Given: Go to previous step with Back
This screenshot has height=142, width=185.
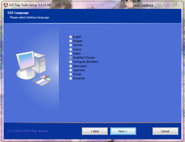Looking at the screenshot, I should pyautogui.click(x=95, y=131).
